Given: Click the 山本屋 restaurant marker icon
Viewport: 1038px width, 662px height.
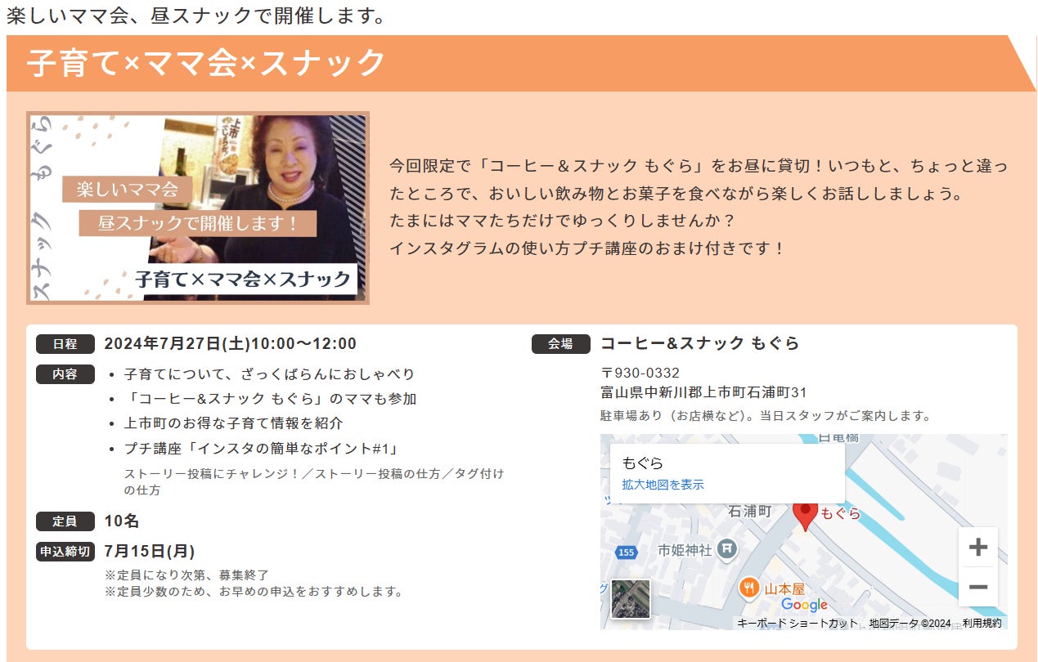Looking at the screenshot, I should tap(748, 588).
